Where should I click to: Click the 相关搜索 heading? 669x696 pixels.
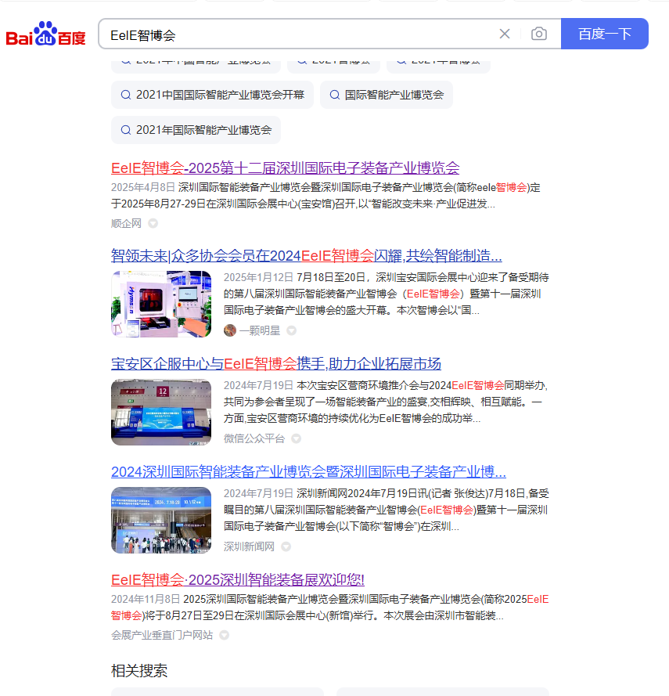point(139,671)
